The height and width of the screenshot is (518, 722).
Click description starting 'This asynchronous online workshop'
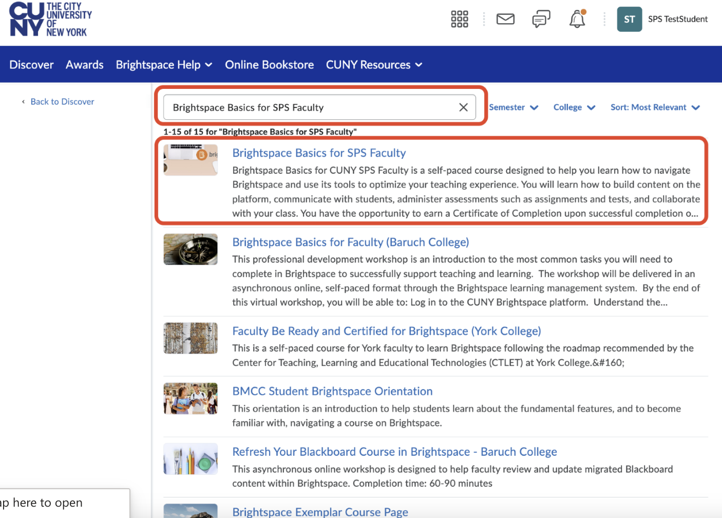(452, 476)
